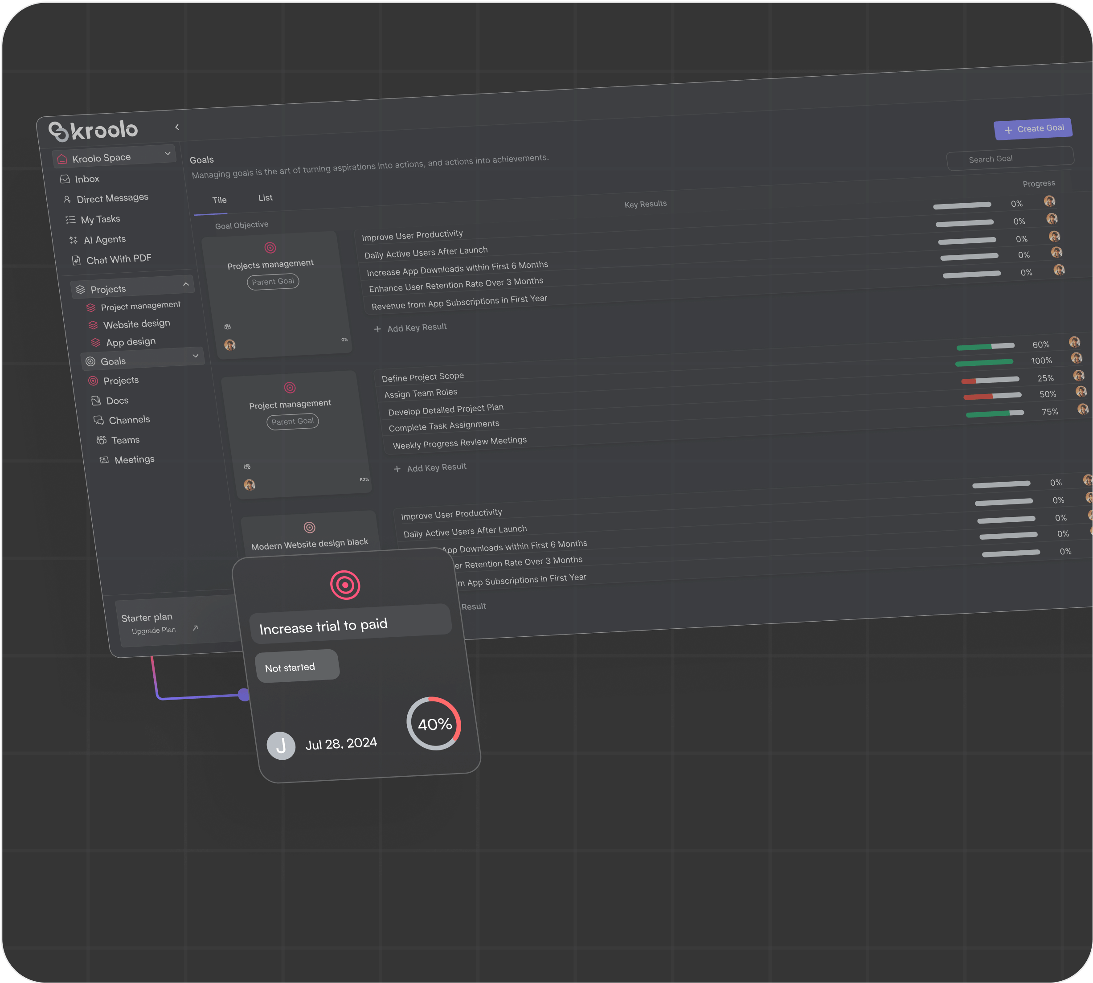
Task: Click the 40% circular progress indicator
Action: click(434, 724)
